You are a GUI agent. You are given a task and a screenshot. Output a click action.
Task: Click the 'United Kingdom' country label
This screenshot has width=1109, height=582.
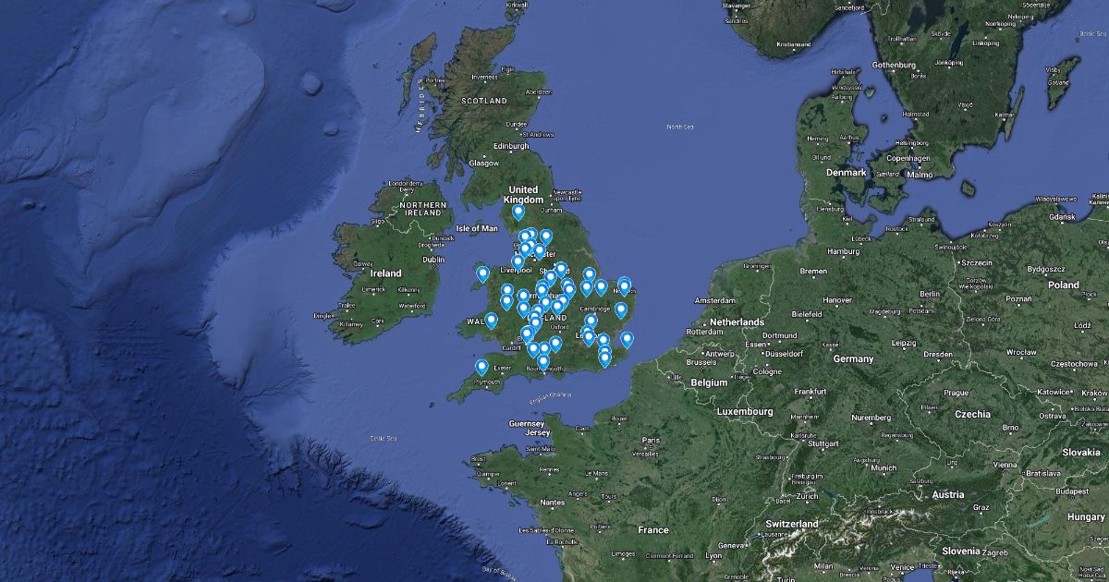[523, 195]
